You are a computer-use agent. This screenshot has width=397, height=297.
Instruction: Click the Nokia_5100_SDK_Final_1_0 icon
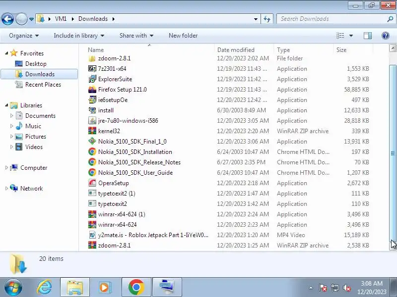pyautogui.click(x=92, y=141)
